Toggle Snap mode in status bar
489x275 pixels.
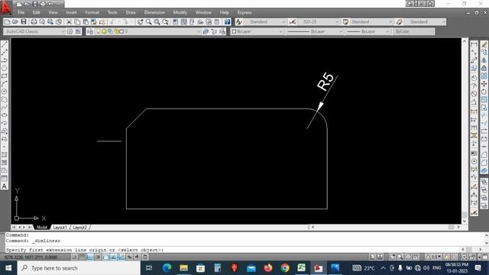(x=75, y=257)
